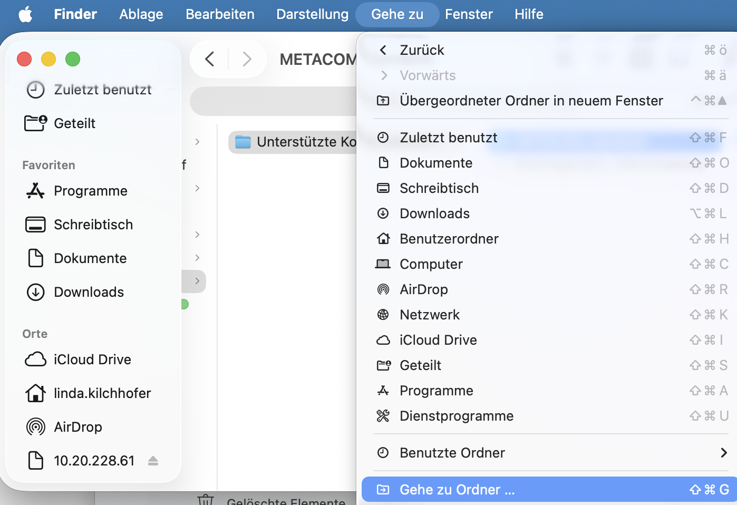Select Zuletzt benutzt in the sidebar

[x=102, y=90]
